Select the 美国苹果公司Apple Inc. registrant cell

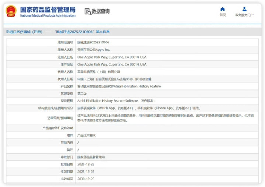[x=94, y=50]
